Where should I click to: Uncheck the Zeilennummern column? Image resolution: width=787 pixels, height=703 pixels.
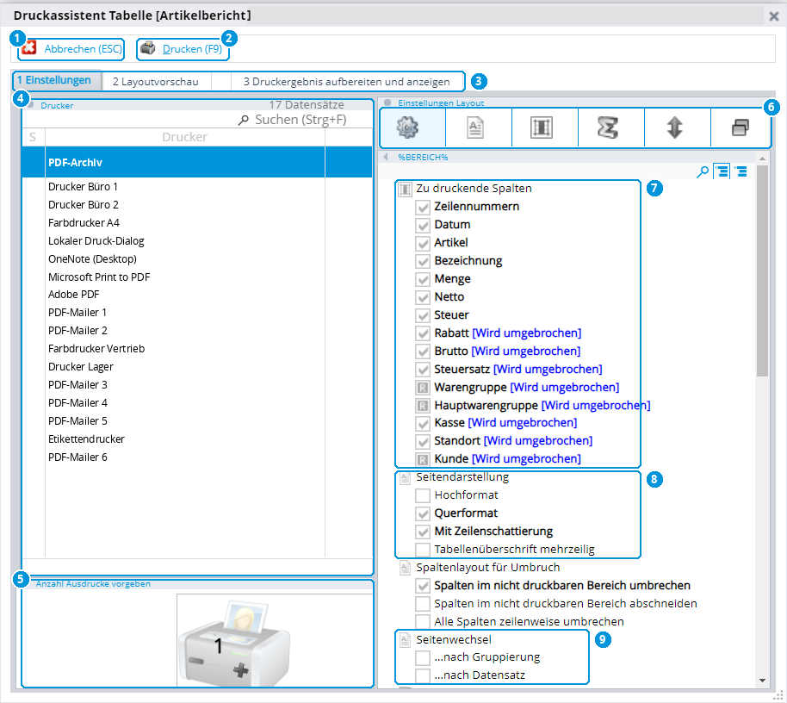[x=423, y=207]
